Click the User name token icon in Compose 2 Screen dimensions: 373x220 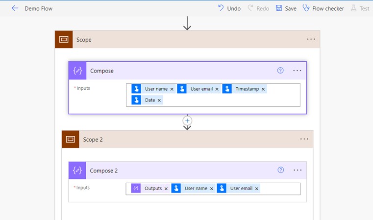pyautogui.click(x=176, y=188)
